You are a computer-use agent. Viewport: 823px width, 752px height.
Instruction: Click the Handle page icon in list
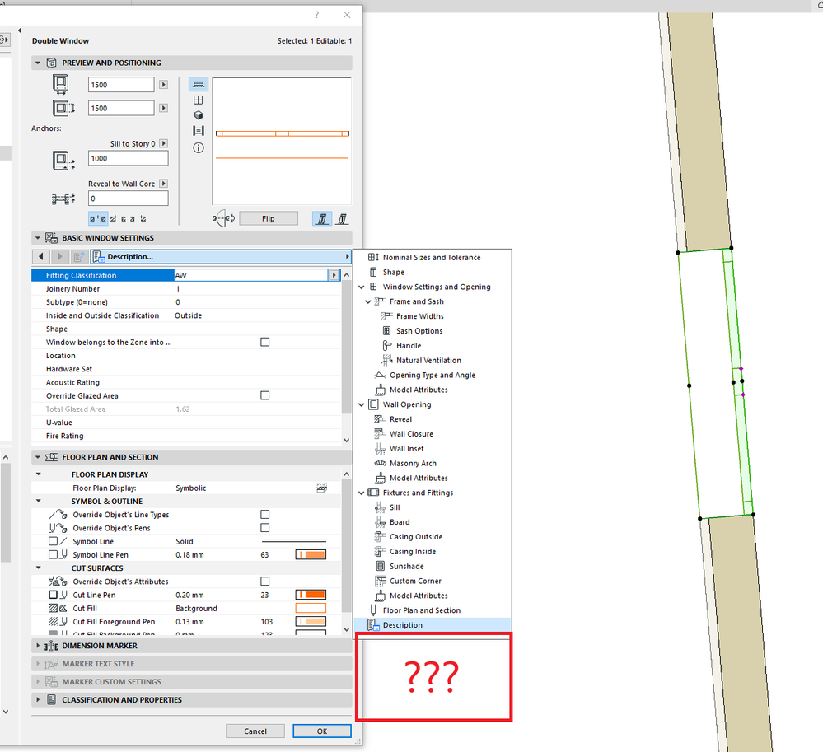point(387,346)
